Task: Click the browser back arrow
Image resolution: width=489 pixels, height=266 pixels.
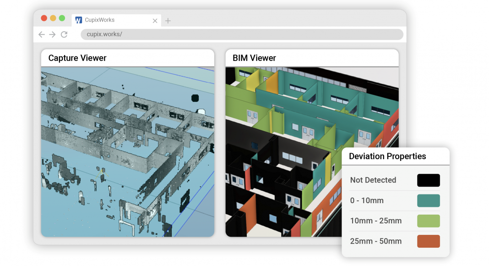Action: 42,34
